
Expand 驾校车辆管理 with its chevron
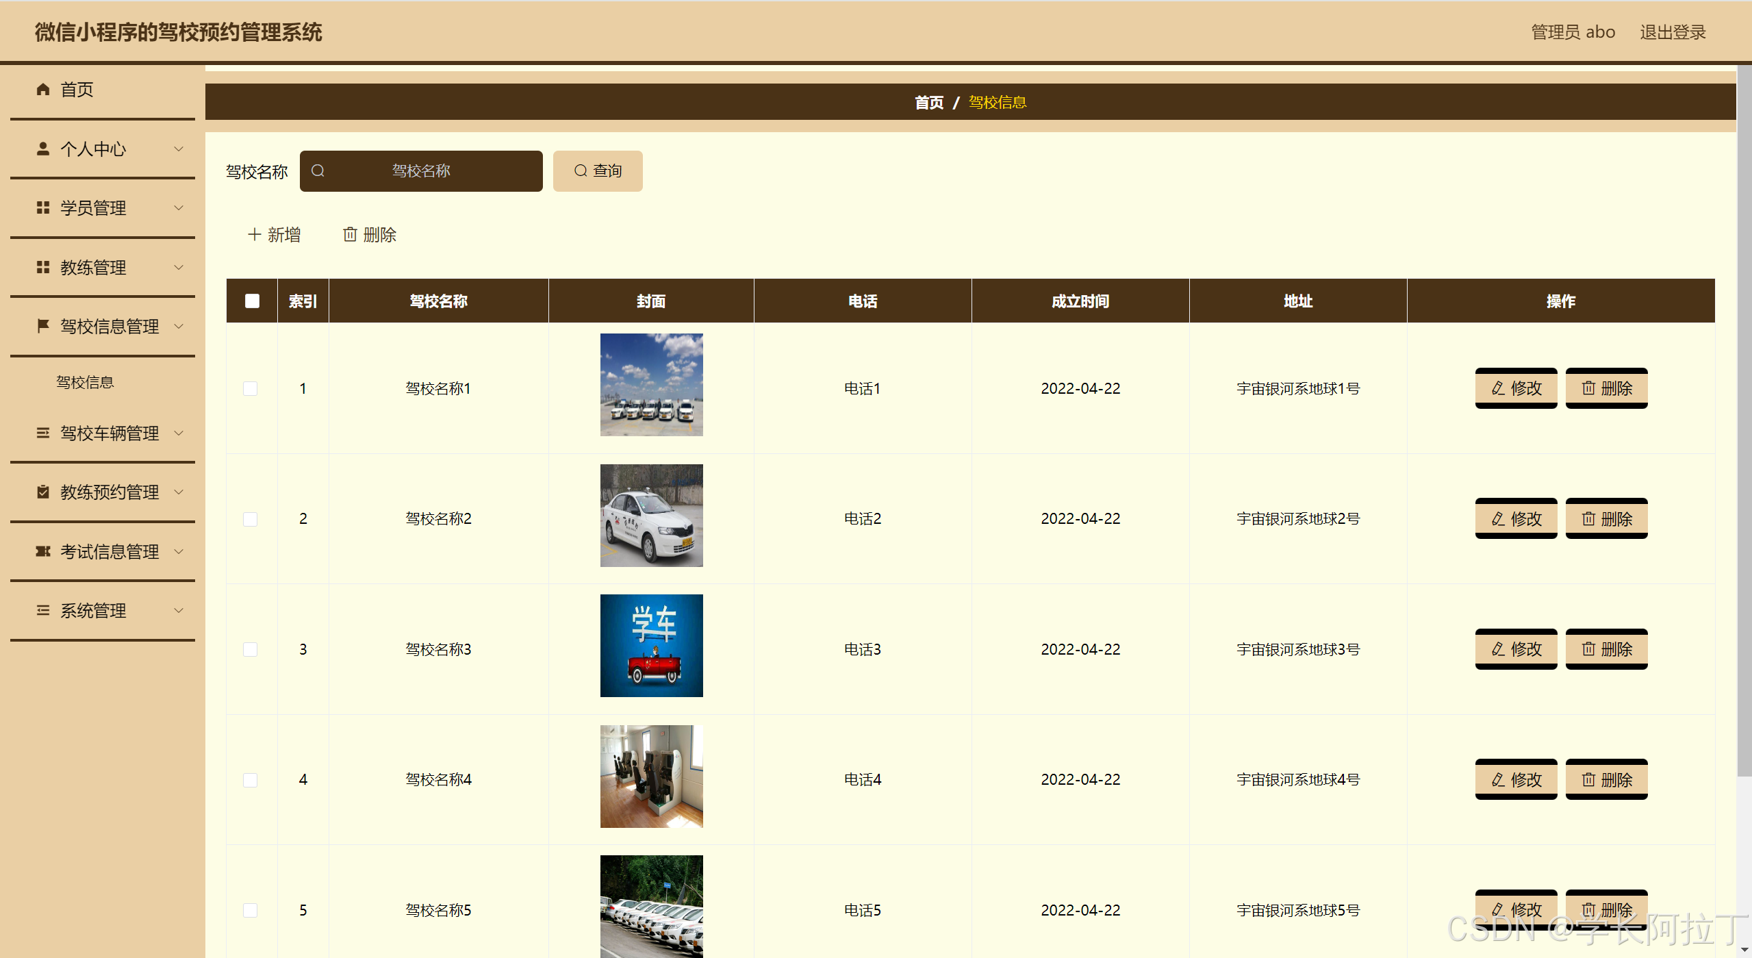[x=179, y=433]
